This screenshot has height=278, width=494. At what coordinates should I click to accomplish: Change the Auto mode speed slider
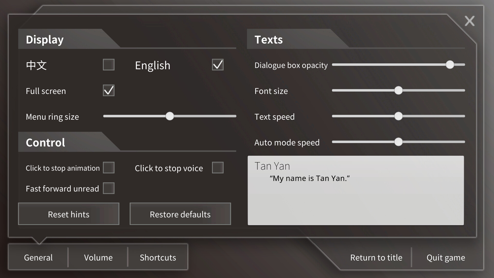(399, 142)
